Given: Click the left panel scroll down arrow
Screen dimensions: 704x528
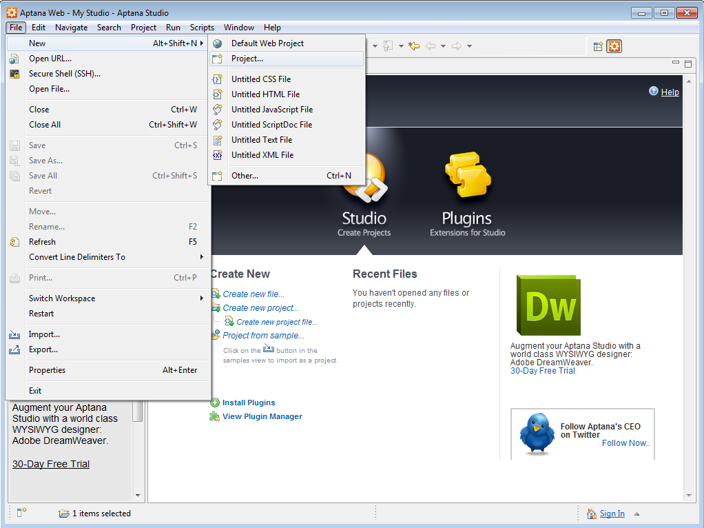Looking at the screenshot, I should 138,496.
